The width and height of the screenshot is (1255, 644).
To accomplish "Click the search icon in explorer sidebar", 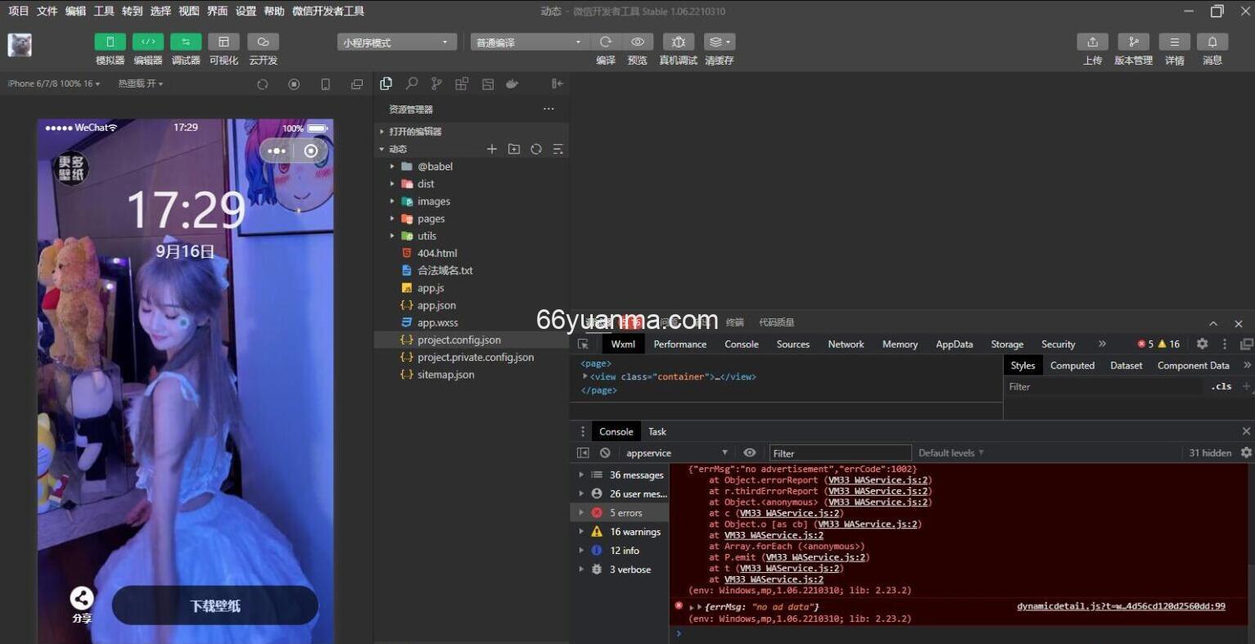I will [412, 83].
